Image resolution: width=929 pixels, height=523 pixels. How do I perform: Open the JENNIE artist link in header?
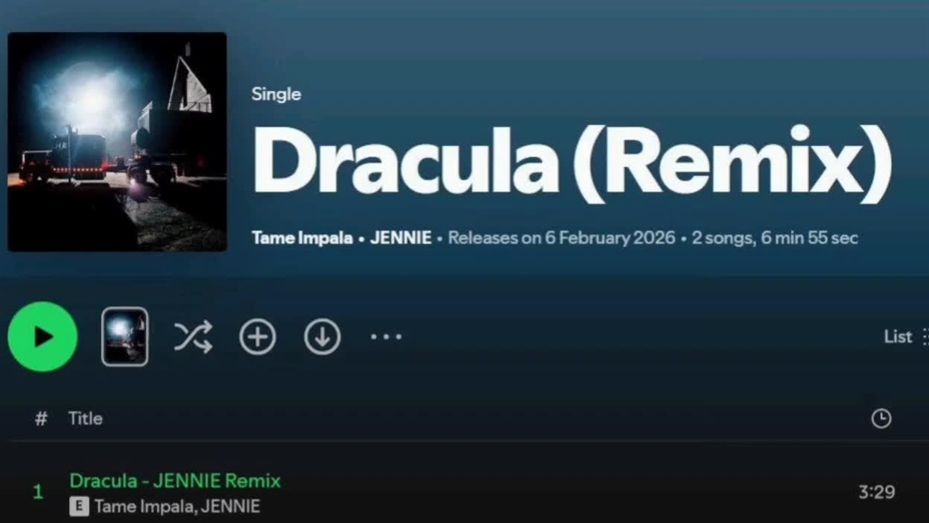pyautogui.click(x=401, y=238)
